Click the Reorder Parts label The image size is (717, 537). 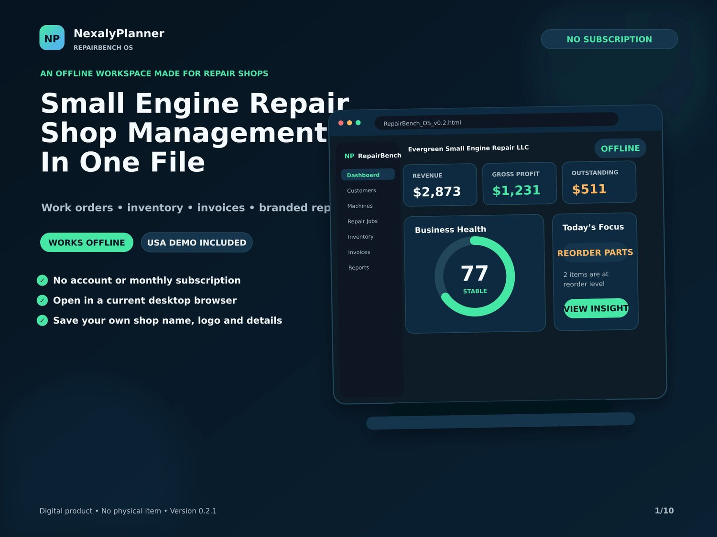coord(595,253)
